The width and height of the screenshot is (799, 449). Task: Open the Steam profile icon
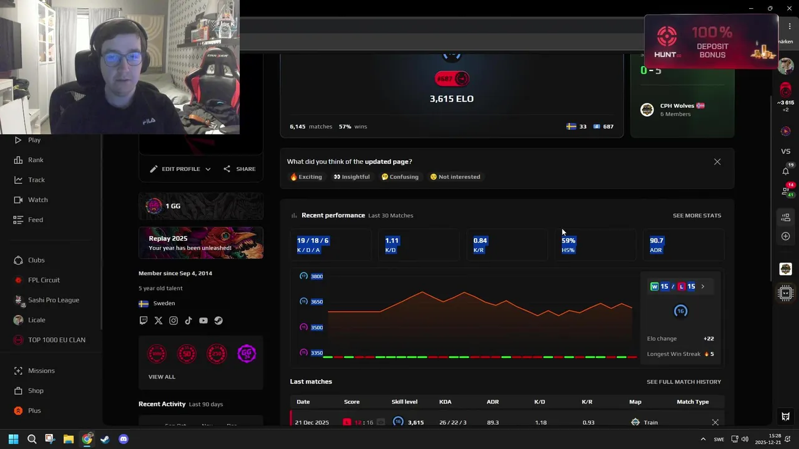coord(218,321)
